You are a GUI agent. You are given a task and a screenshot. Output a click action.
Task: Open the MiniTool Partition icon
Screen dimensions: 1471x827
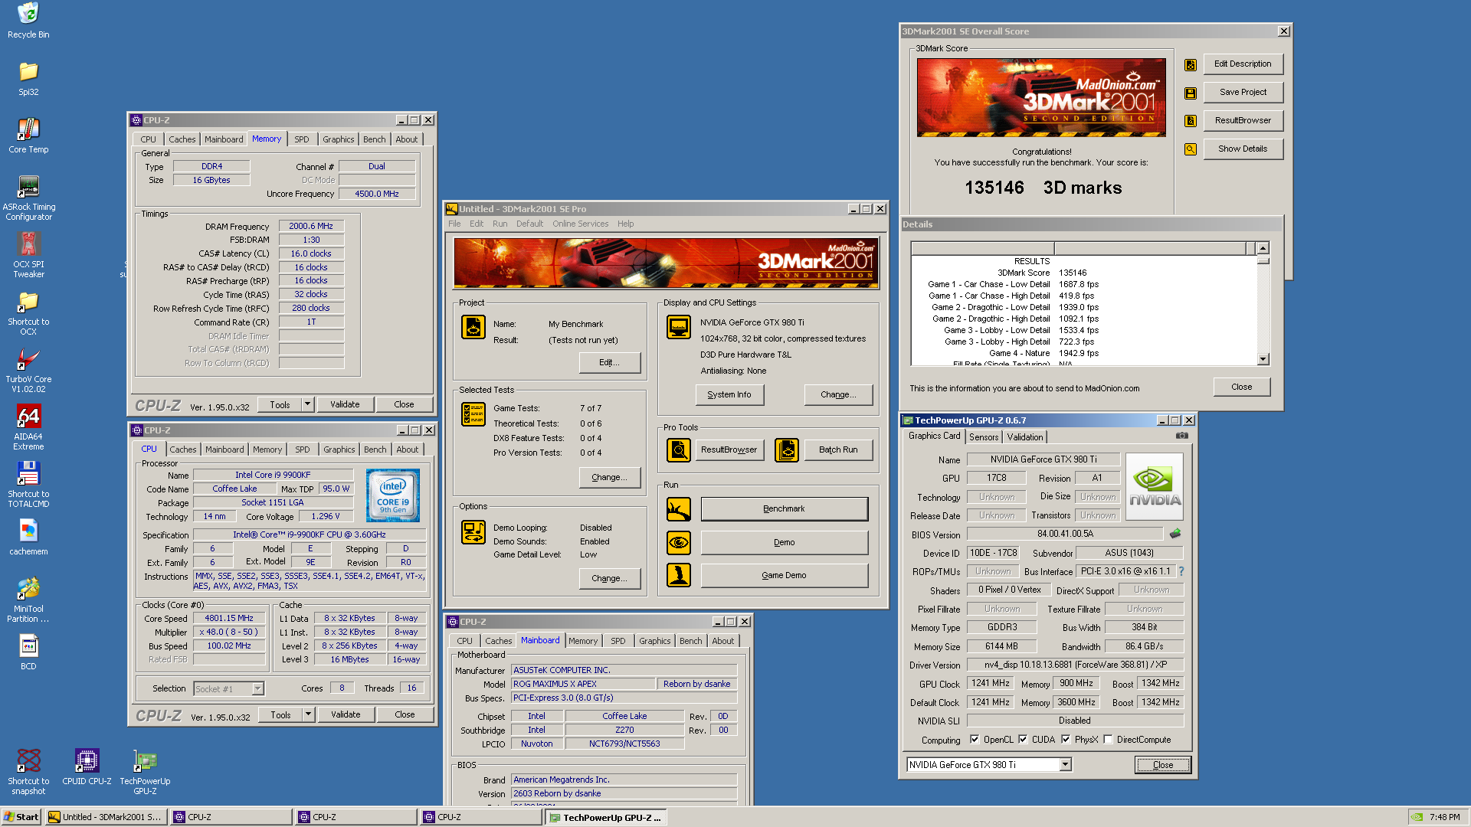(28, 600)
